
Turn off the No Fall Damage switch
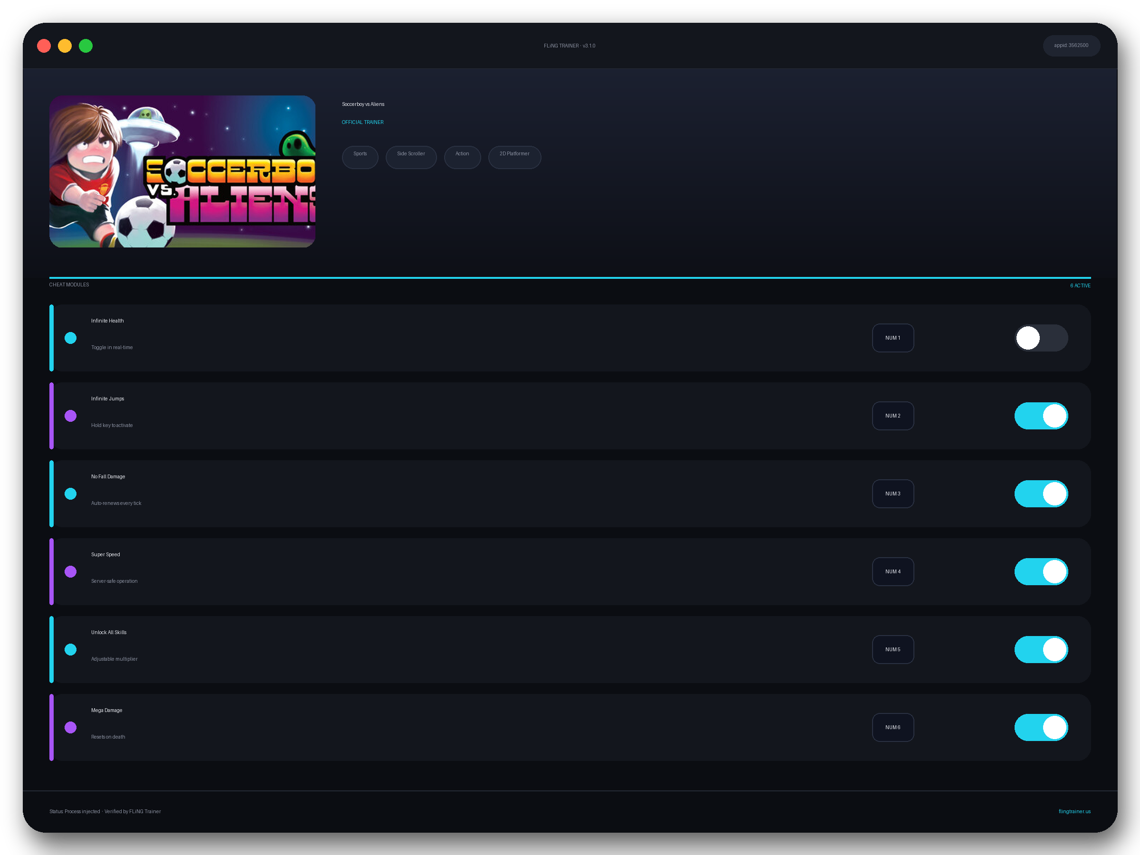point(1041,494)
